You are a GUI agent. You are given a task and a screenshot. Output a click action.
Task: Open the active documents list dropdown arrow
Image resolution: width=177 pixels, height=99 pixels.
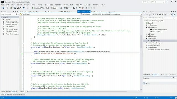(x=141, y=12)
